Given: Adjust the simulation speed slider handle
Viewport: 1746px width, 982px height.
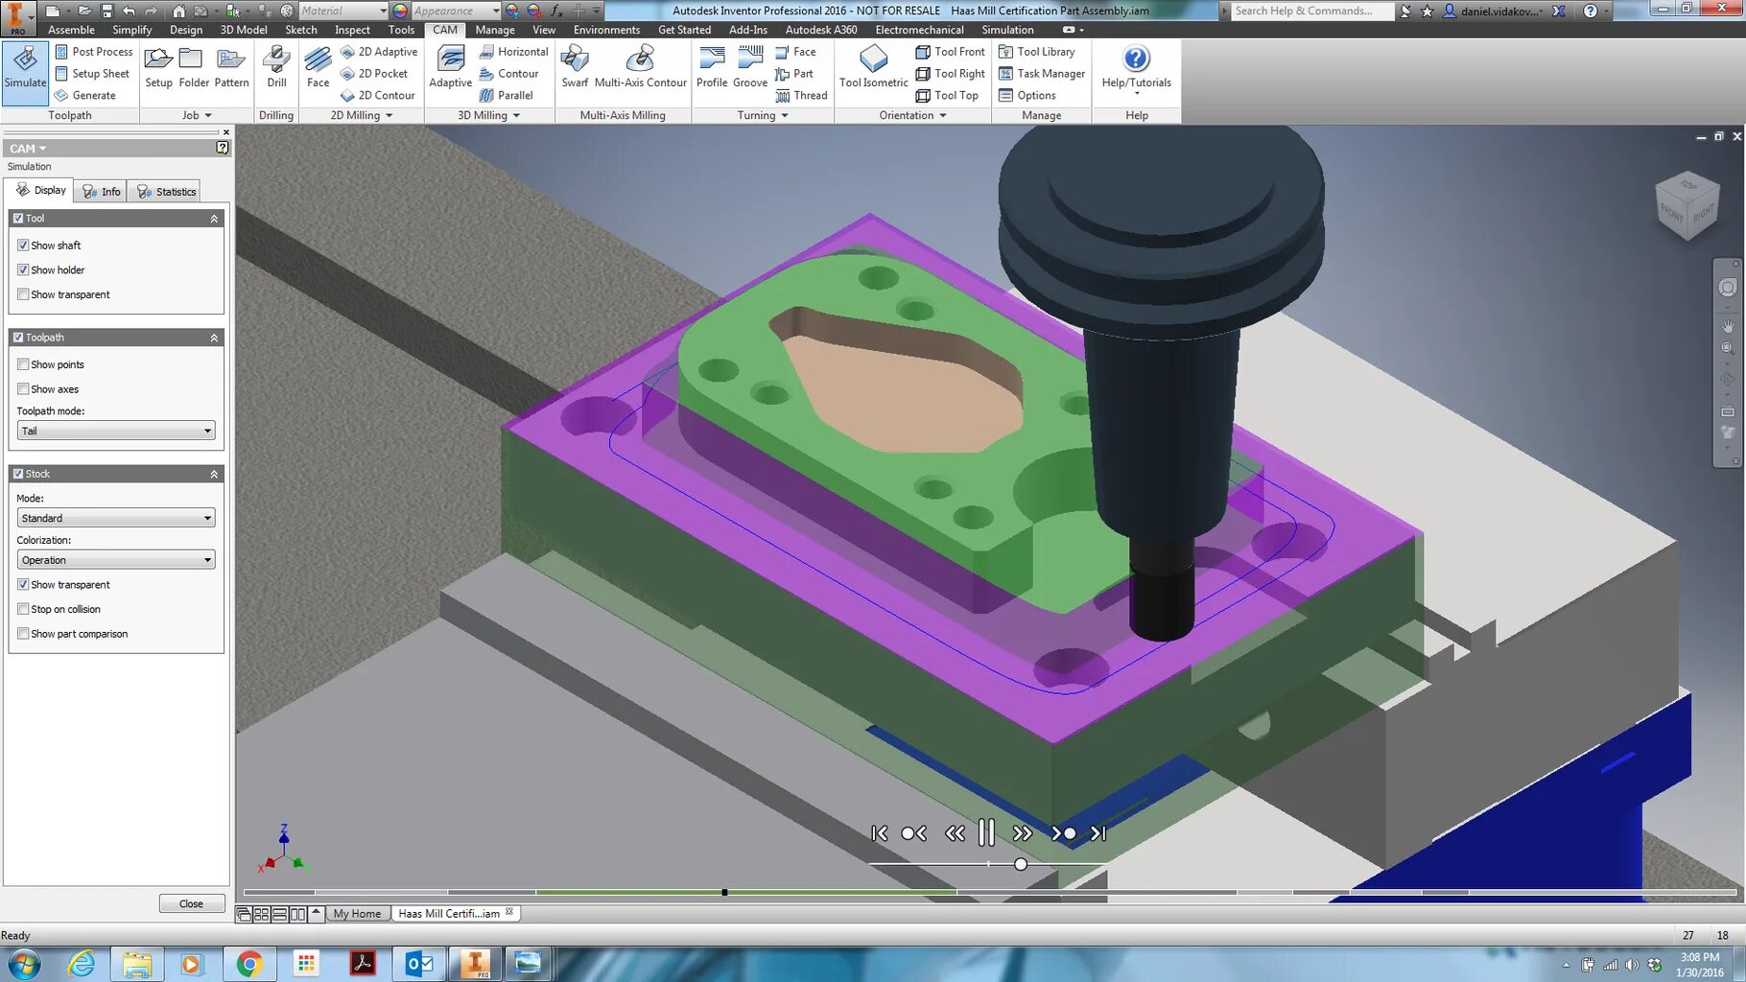Looking at the screenshot, I should point(1021,864).
